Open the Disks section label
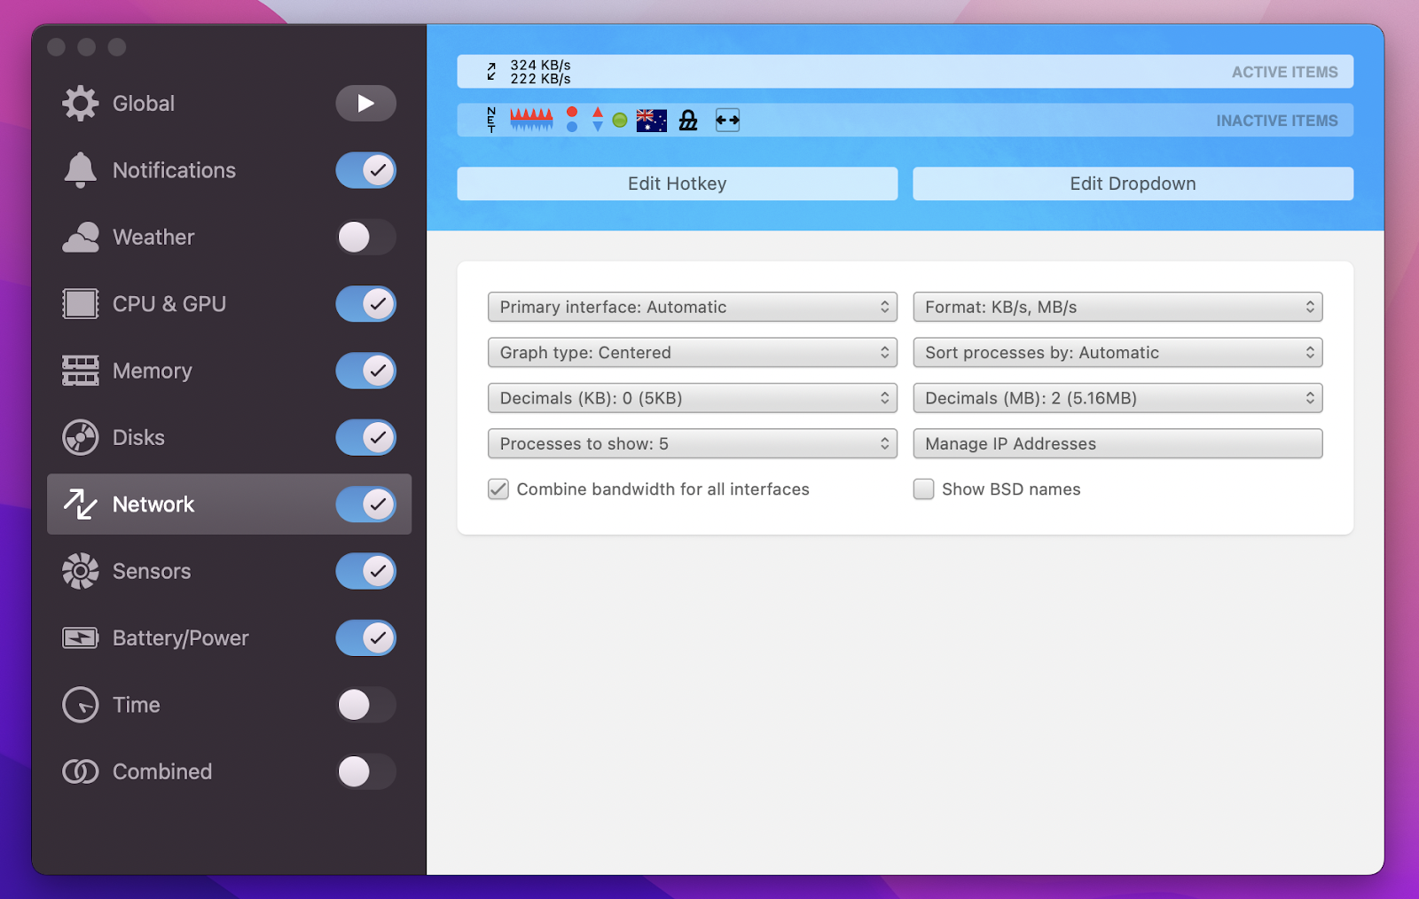This screenshot has height=899, width=1419. [138, 438]
